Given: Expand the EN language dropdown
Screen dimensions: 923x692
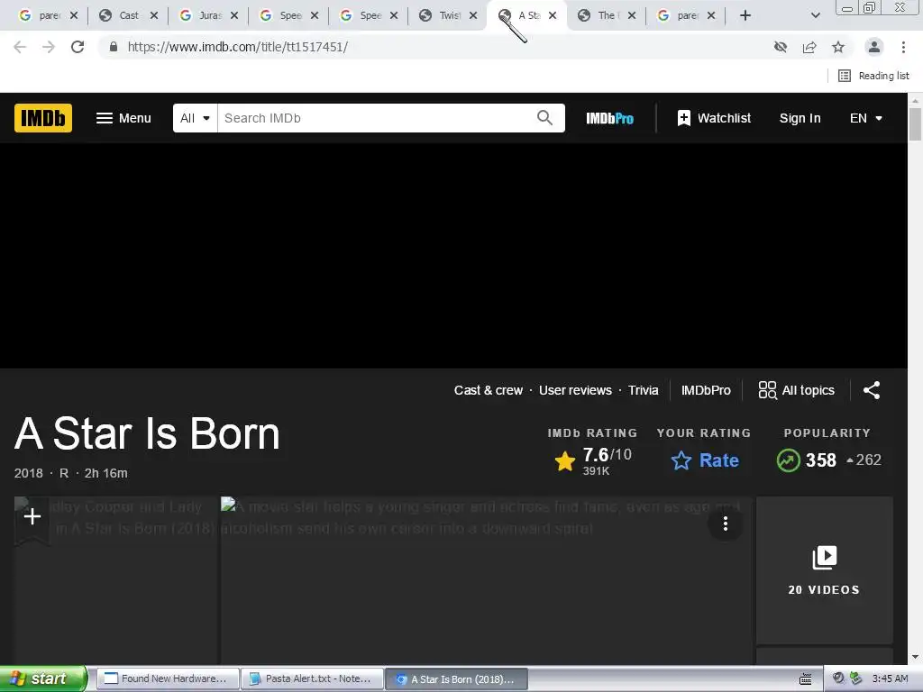Looking at the screenshot, I should (x=866, y=118).
